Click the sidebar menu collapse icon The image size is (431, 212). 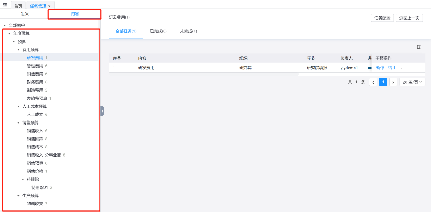click(5, 5)
